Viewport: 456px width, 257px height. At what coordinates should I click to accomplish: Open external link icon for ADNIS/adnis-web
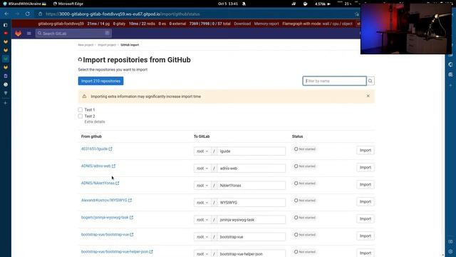click(113, 166)
